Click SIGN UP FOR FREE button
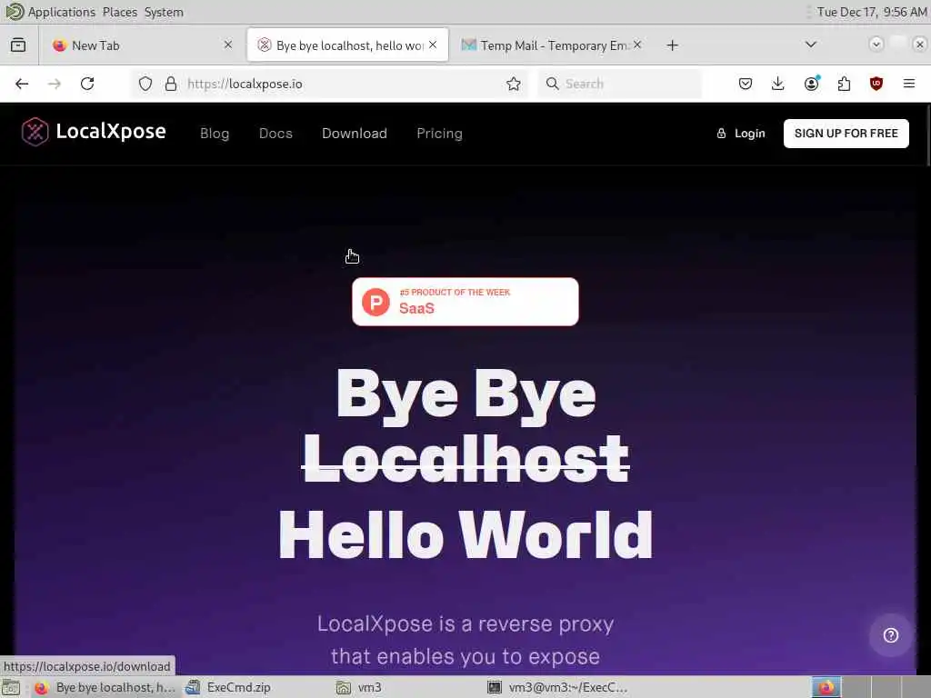Screen dimensions: 931x698 pyautogui.click(x=846, y=134)
